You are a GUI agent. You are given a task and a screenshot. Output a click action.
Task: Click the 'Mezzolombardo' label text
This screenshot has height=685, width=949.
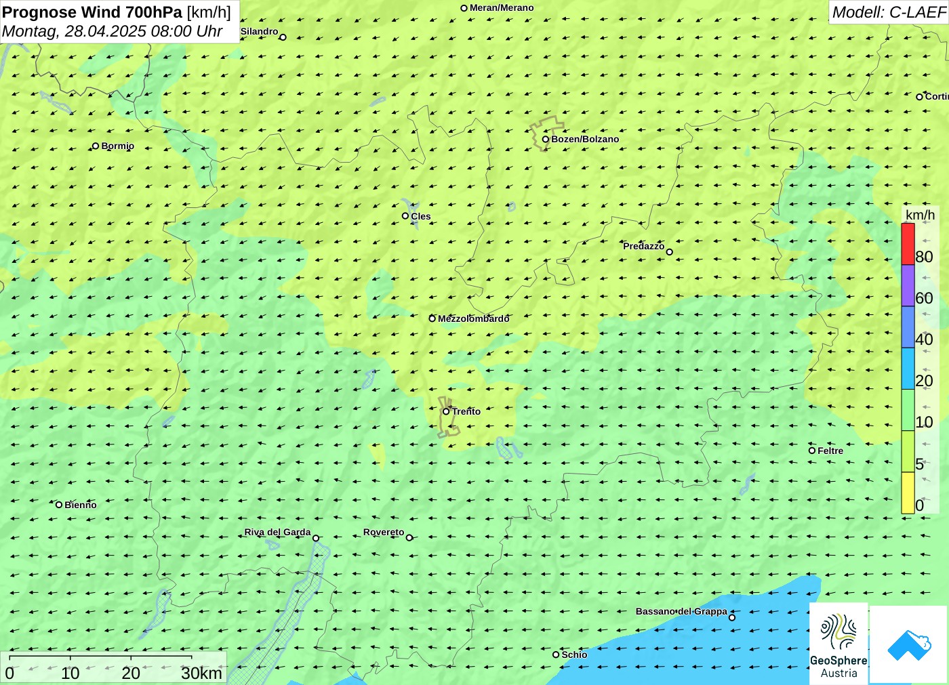[473, 318]
